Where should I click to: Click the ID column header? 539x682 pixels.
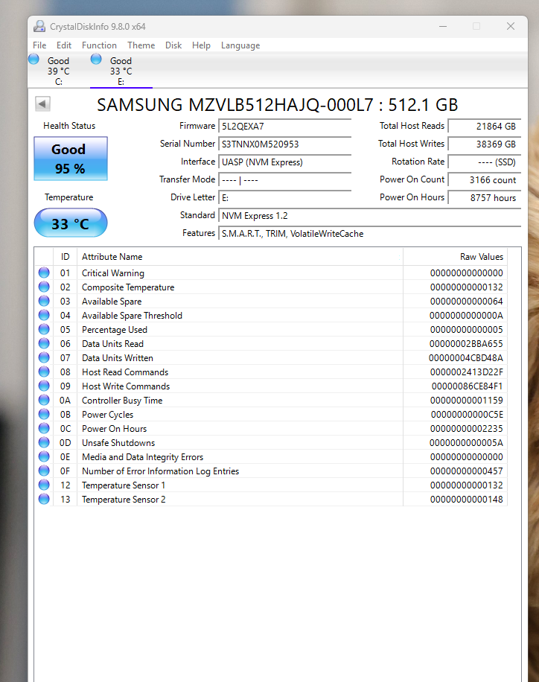[65, 257]
